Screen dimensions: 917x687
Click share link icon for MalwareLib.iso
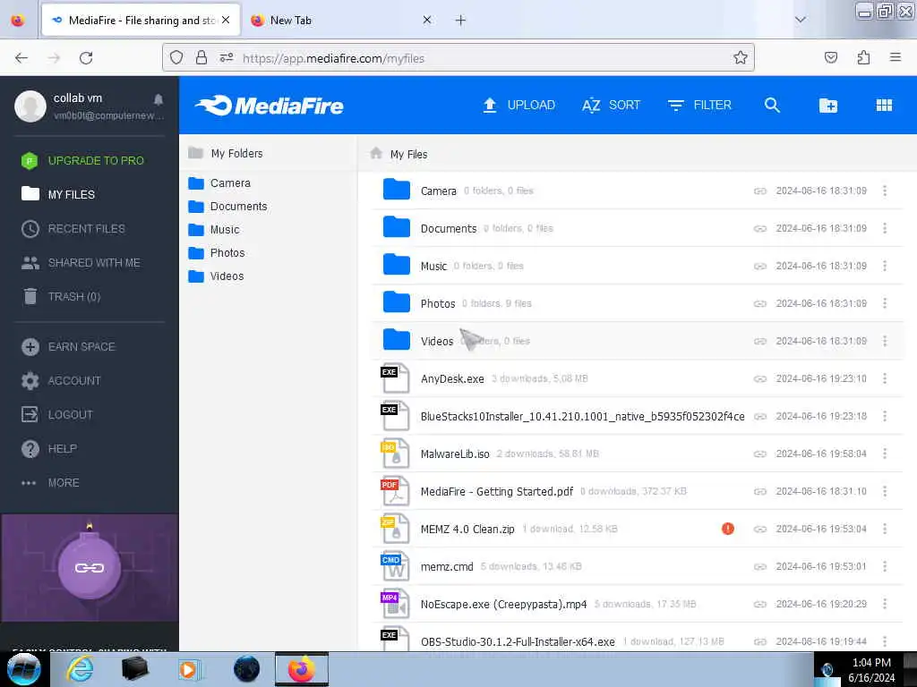(759, 454)
